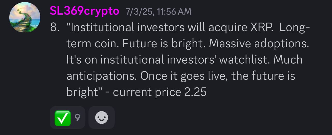This screenshot has height=135, width=332.
Task: Click the phrase "Massive adoptions."
Action: pos(259,44)
